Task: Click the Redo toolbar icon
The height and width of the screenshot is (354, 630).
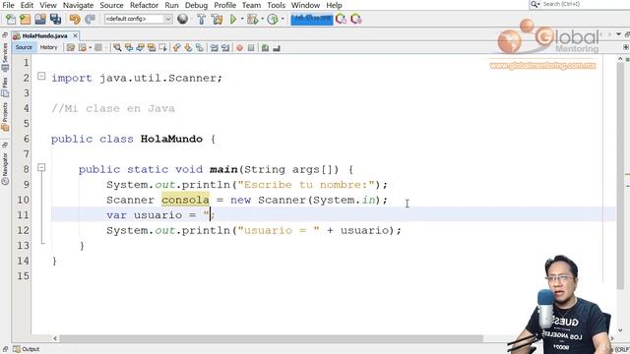Action: tap(90, 19)
